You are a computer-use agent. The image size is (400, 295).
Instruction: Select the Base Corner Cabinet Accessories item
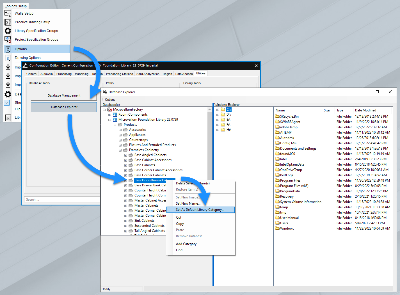[158, 170]
